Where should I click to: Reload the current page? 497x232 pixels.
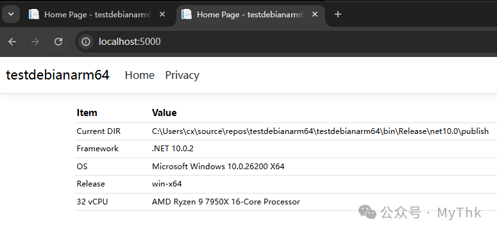pos(58,42)
